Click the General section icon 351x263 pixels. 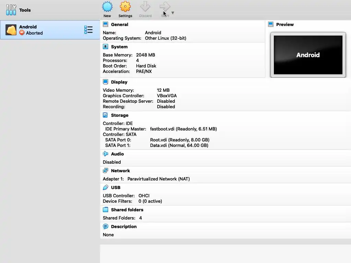coord(106,24)
